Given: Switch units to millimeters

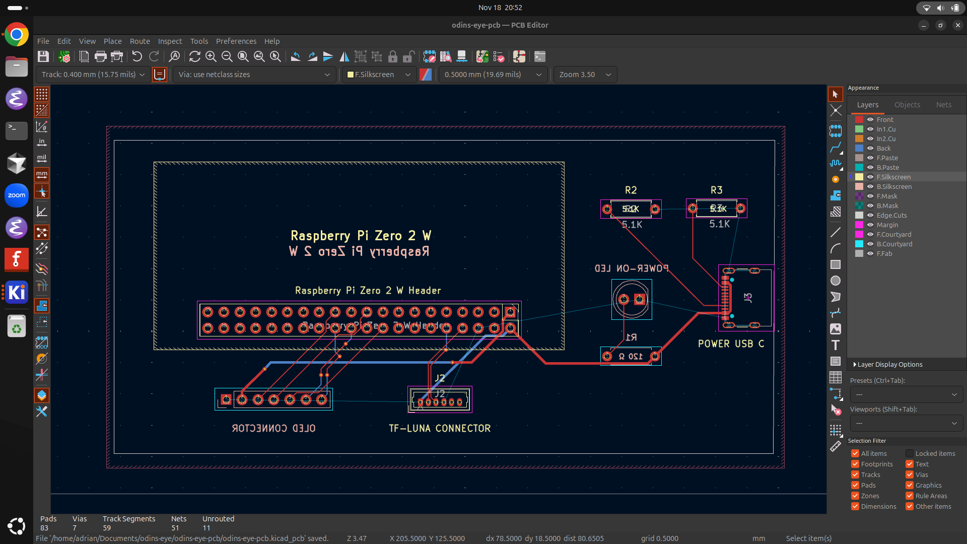Looking at the screenshot, I should [x=42, y=175].
